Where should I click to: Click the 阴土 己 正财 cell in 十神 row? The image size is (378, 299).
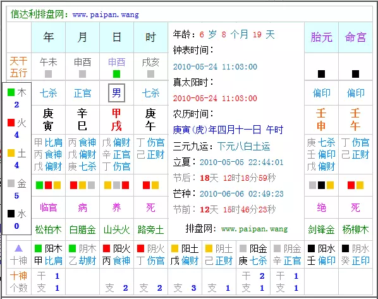pos(219,254)
